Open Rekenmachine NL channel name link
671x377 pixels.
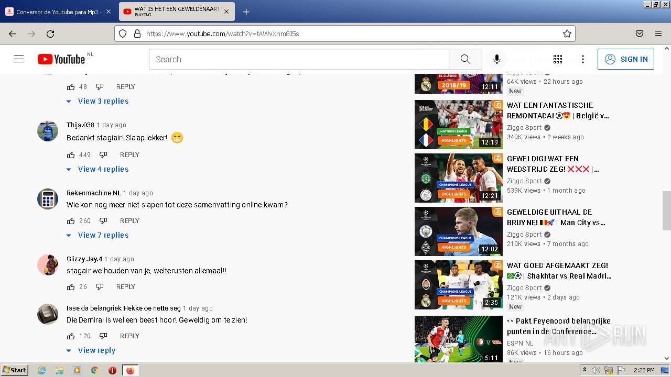[x=94, y=193]
